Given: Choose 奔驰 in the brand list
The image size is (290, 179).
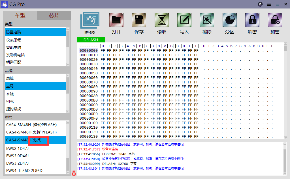Looking at the screenshot, I should [x=10, y=94].
